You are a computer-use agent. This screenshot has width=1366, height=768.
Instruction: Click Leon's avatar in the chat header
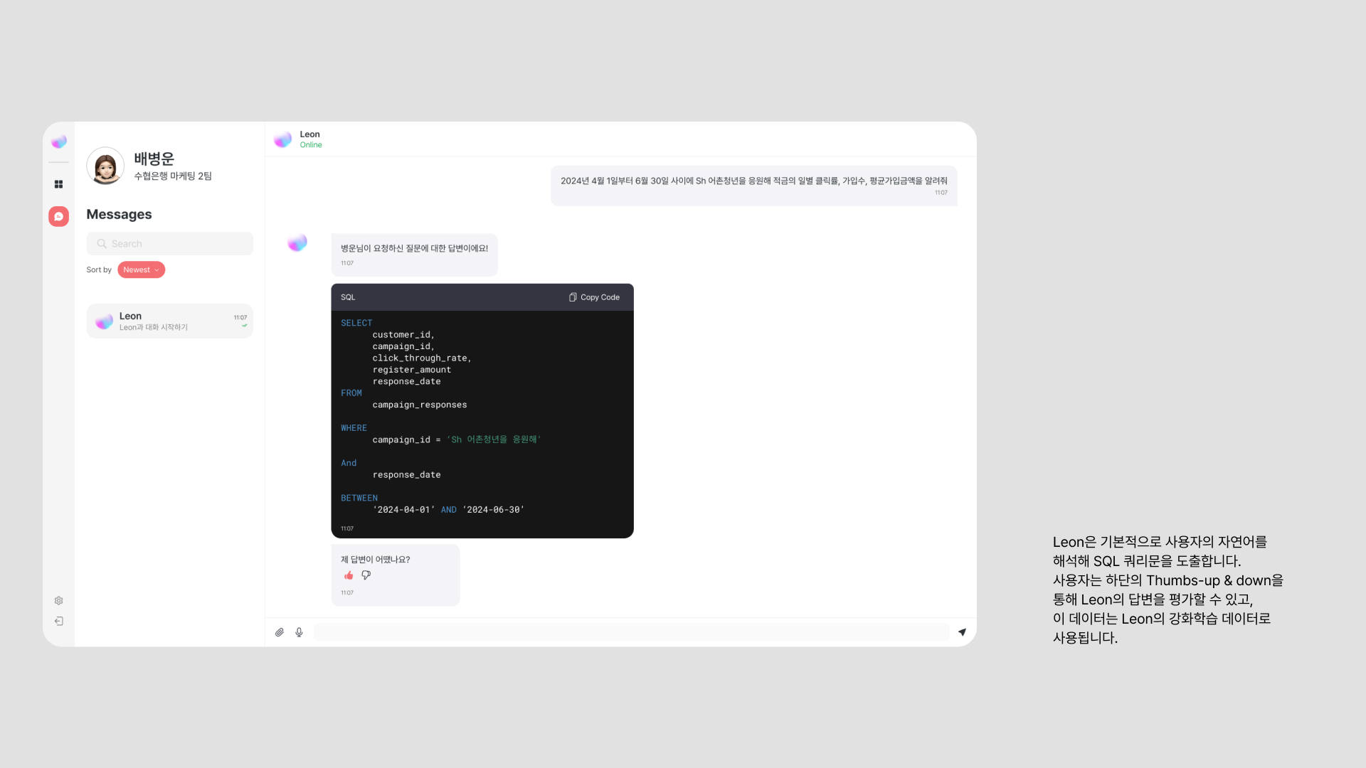click(283, 139)
